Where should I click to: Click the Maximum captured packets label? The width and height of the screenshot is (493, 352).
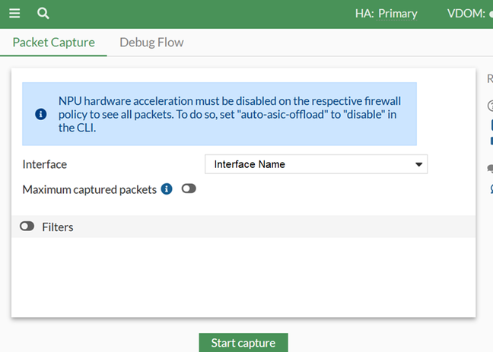pyautogui.click(x=90, y=189)
